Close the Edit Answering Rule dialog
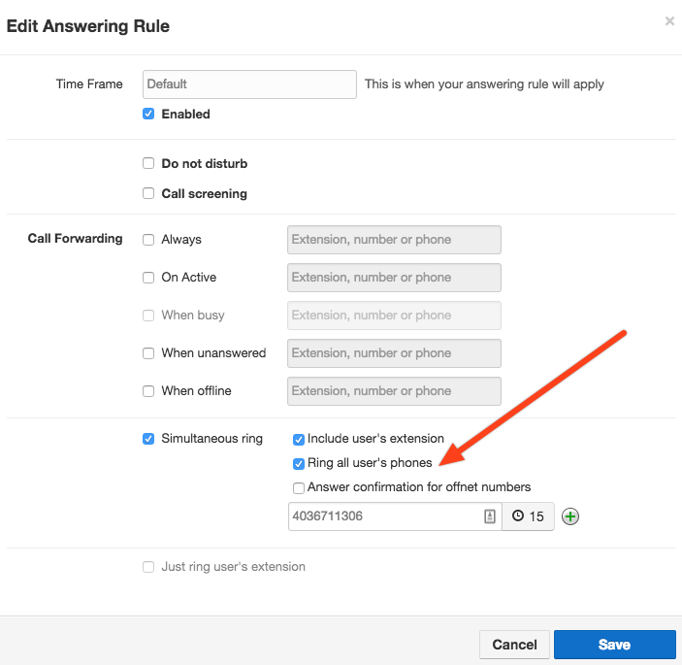682x665 pixels. pyautogui.click(x=669, y=21)
